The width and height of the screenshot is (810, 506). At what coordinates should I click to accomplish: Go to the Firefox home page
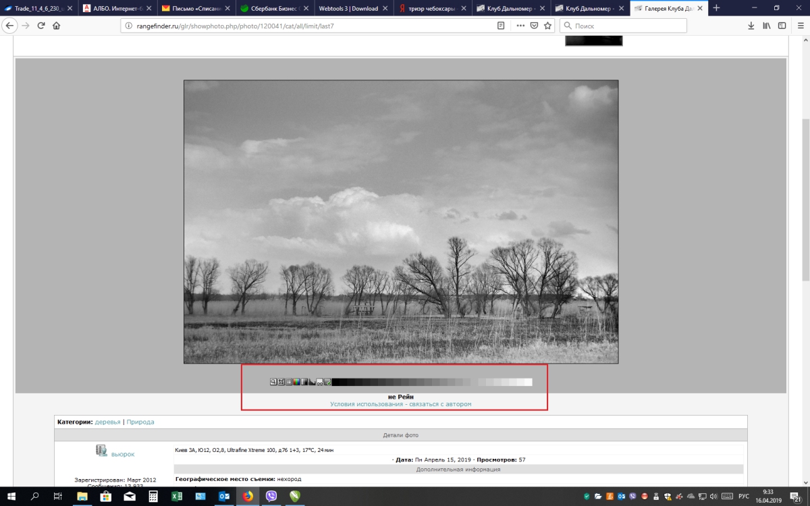tap(57, 26)
